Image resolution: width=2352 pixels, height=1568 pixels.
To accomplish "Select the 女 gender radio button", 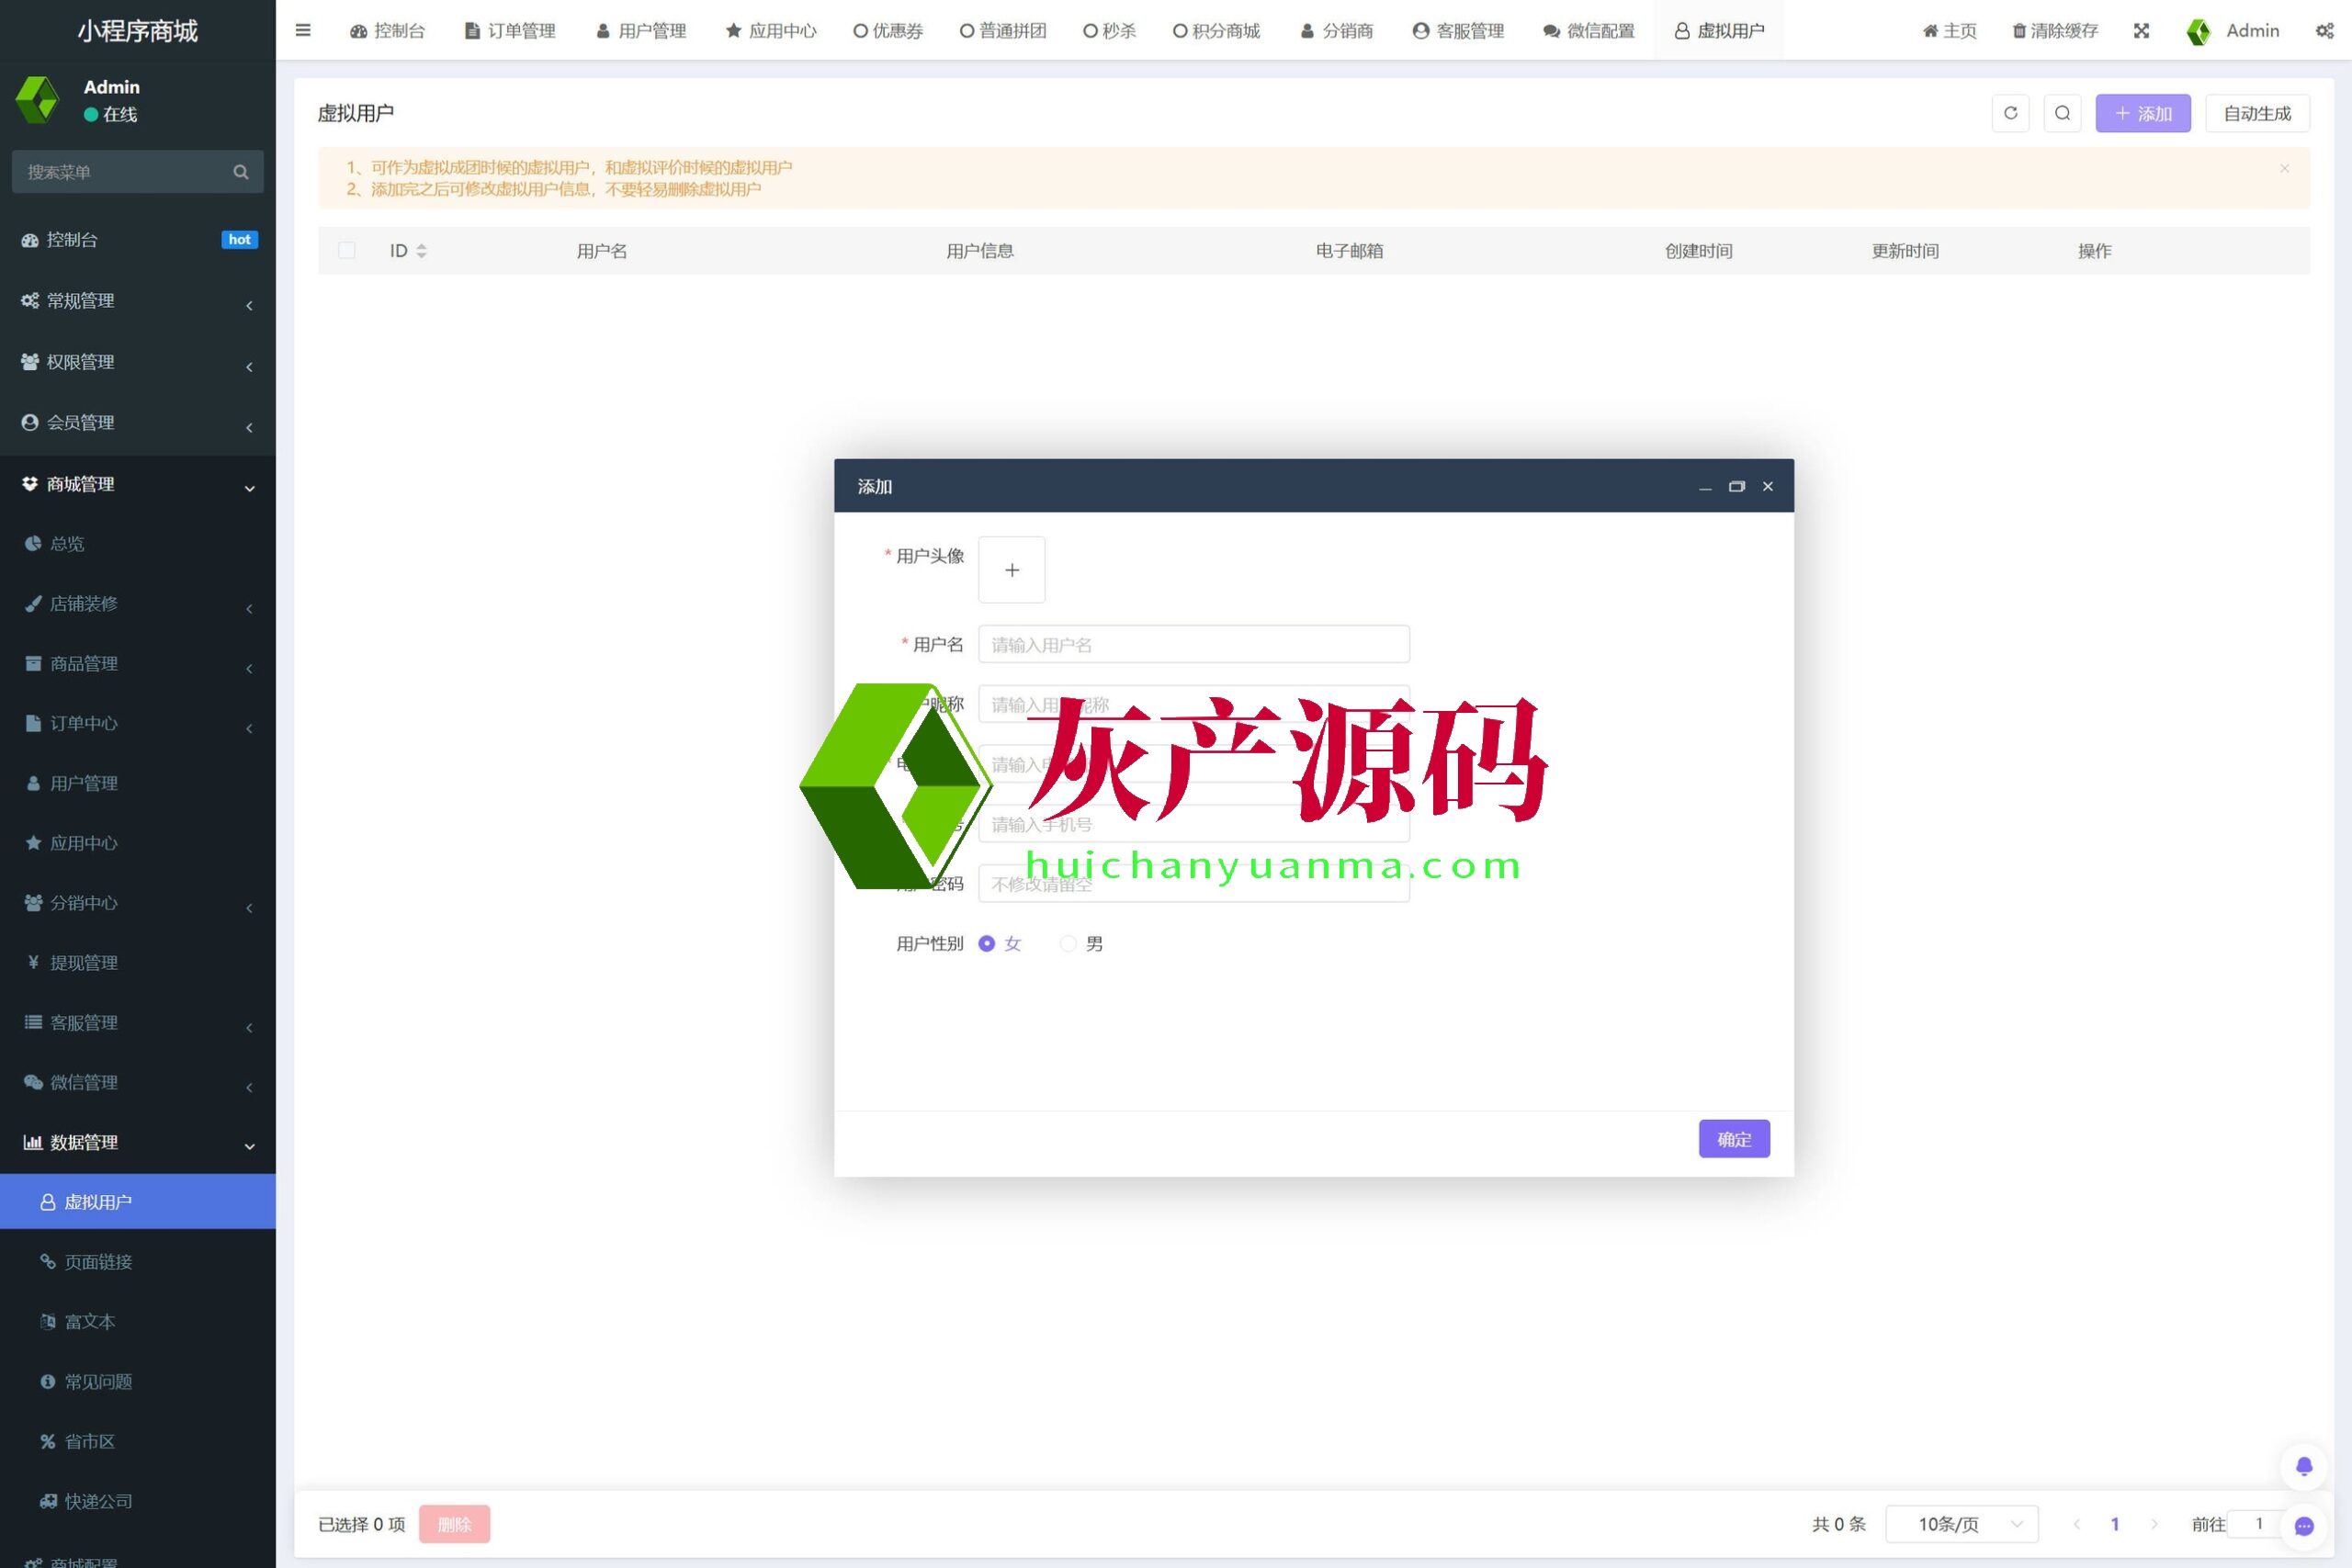I will [x=987, y=943].
